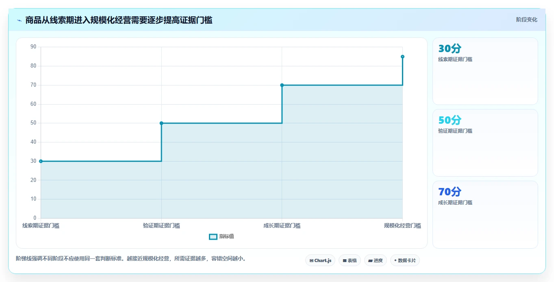Click the x-axis label 成长期证据门槛
Image resolution: width=554 pixels, height=282 pixels.
pos(282,225)
